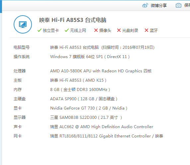Click the 无线上网 feature label
The width and height of the screenshot is (190, 165).
[78, 31]
